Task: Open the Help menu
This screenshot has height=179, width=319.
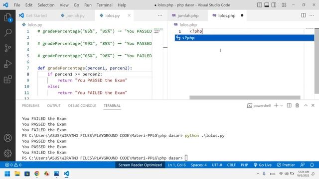Action: click(122, 5)
